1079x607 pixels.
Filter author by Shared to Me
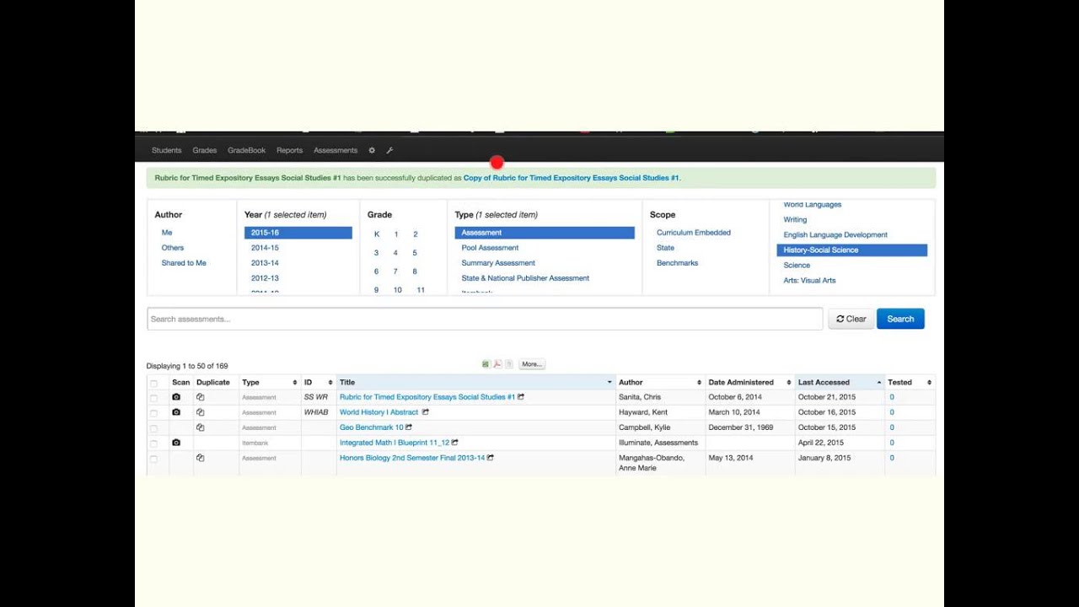(184, 263)
